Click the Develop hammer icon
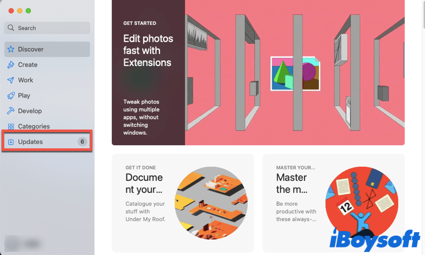The image size is (425, 255). [x=11, y=111]
